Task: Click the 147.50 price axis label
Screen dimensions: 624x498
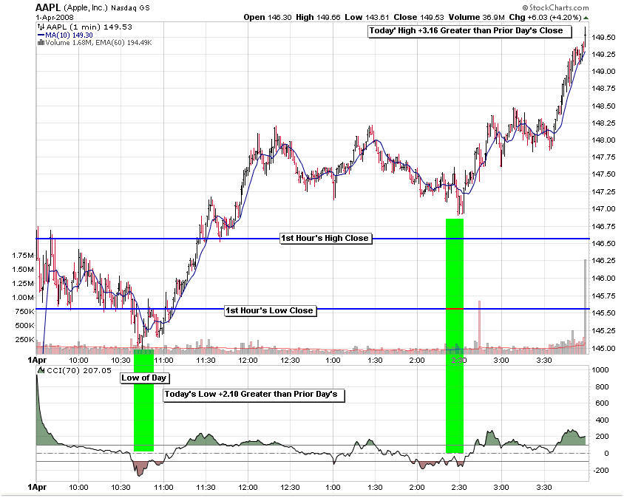Action: (x=603, y=174)
